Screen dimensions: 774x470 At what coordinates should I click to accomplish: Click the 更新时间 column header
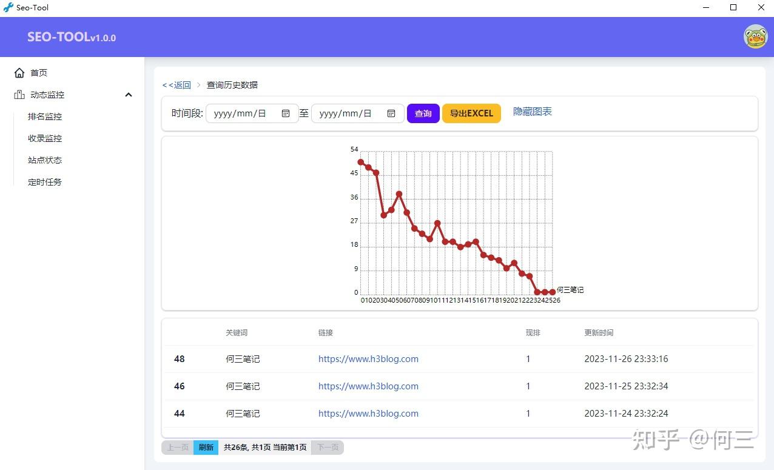(x=599, y=333)
